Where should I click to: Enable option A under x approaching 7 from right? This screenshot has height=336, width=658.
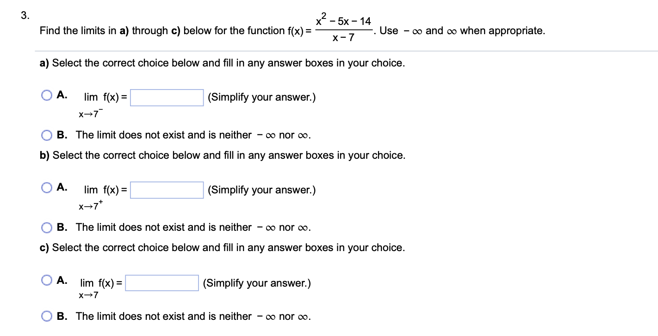tap(47, 187)
